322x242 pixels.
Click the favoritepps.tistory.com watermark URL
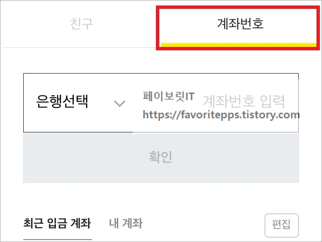click(221, 115)
